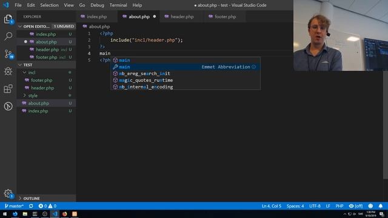Select about.php in the TEST tree

46,103
